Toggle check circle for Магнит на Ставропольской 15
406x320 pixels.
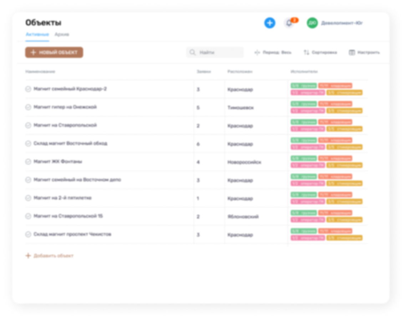[x=28, y=216]
